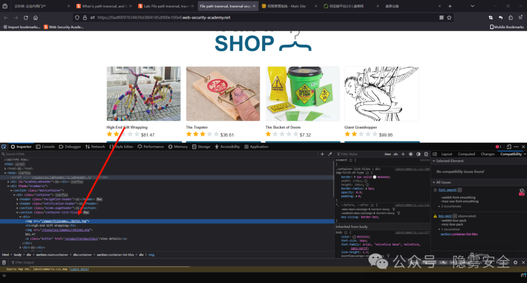Select the Computed sidebar tab
The width and height of the screenshot is (527, 283).
pyautogui.click(x=466, y=154)
